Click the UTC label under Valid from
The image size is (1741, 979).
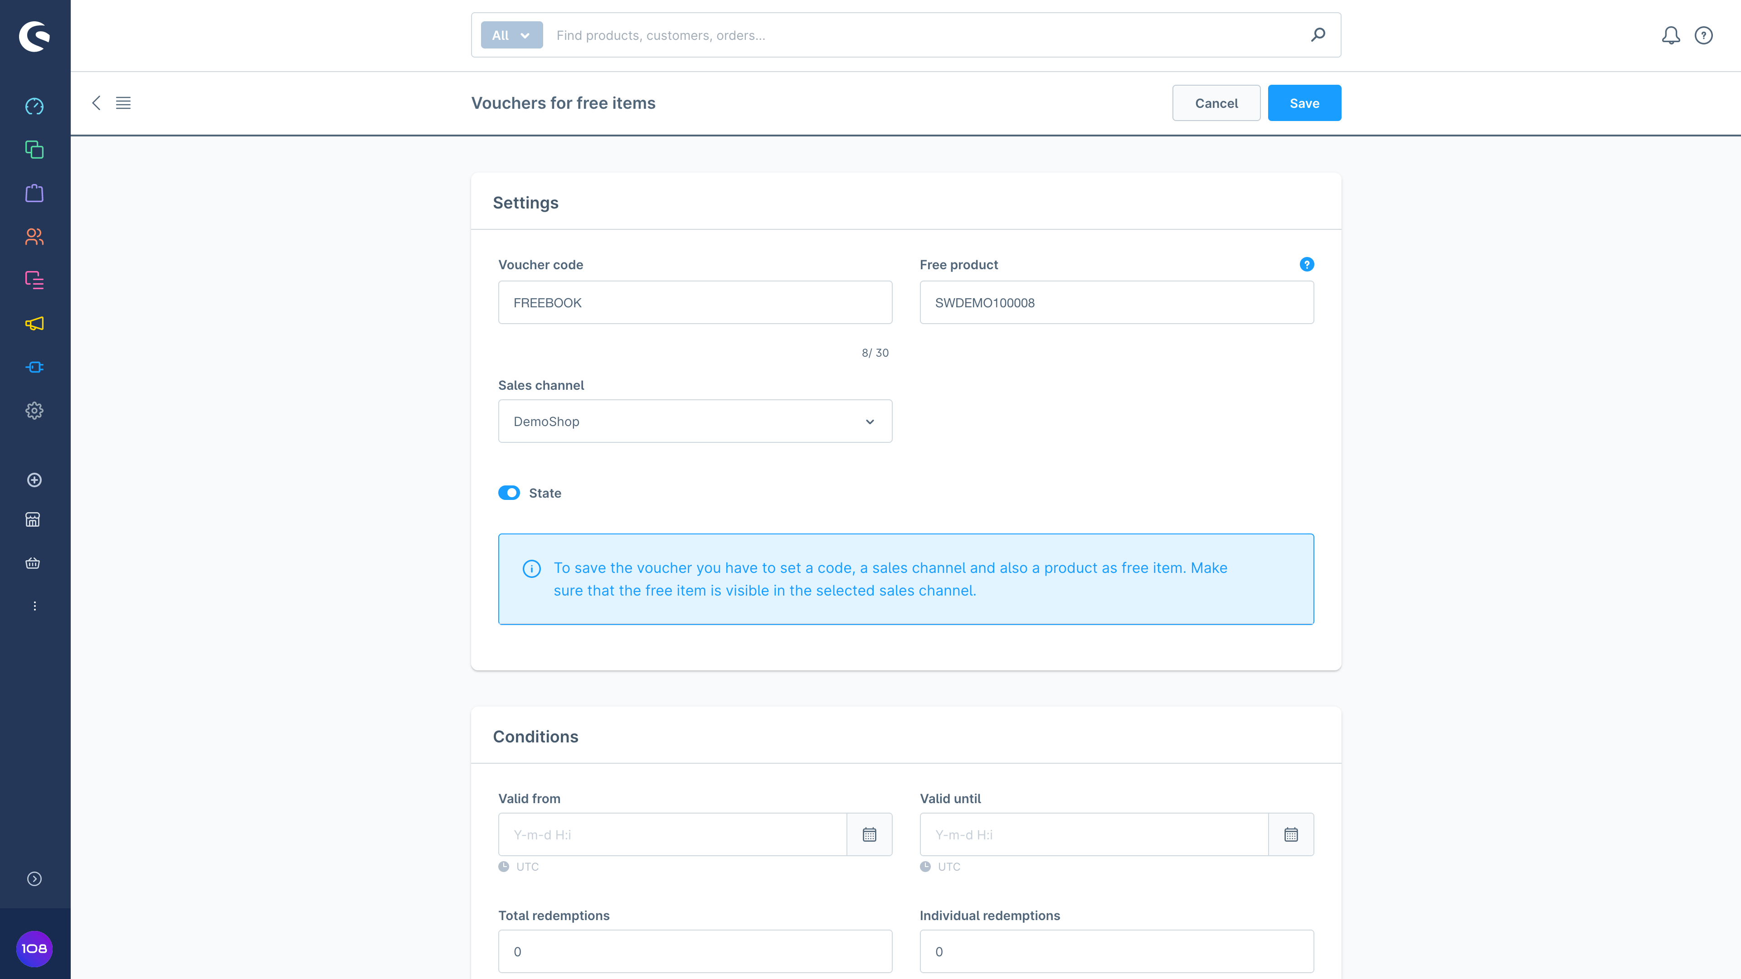527,867
